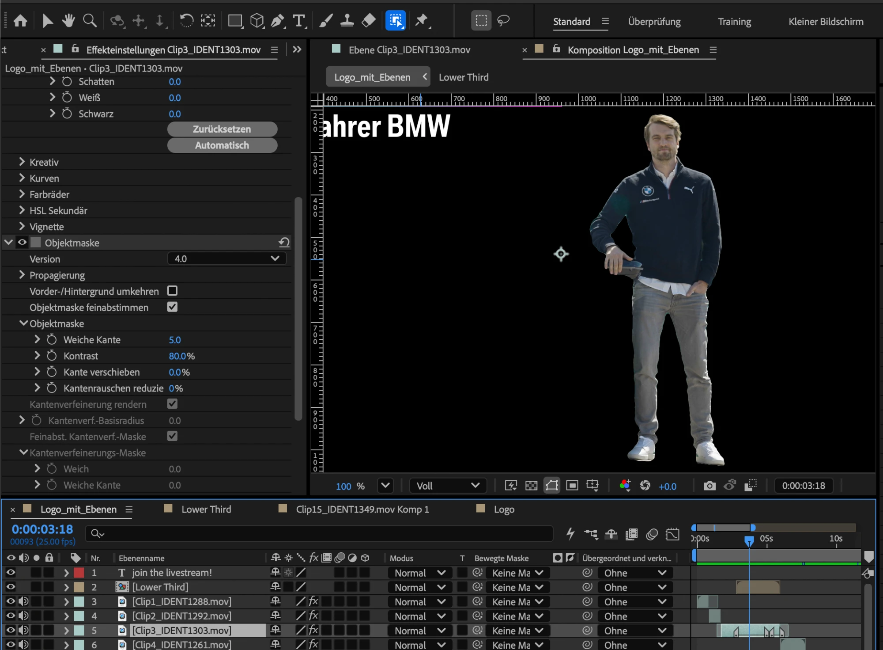Click the effect panel vertical scrollbar
The height and width of the screenshot is (650, 883).
298,309
